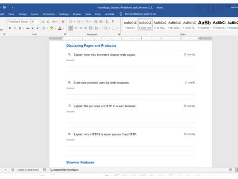Apply multilevel list

click(87, 21)
